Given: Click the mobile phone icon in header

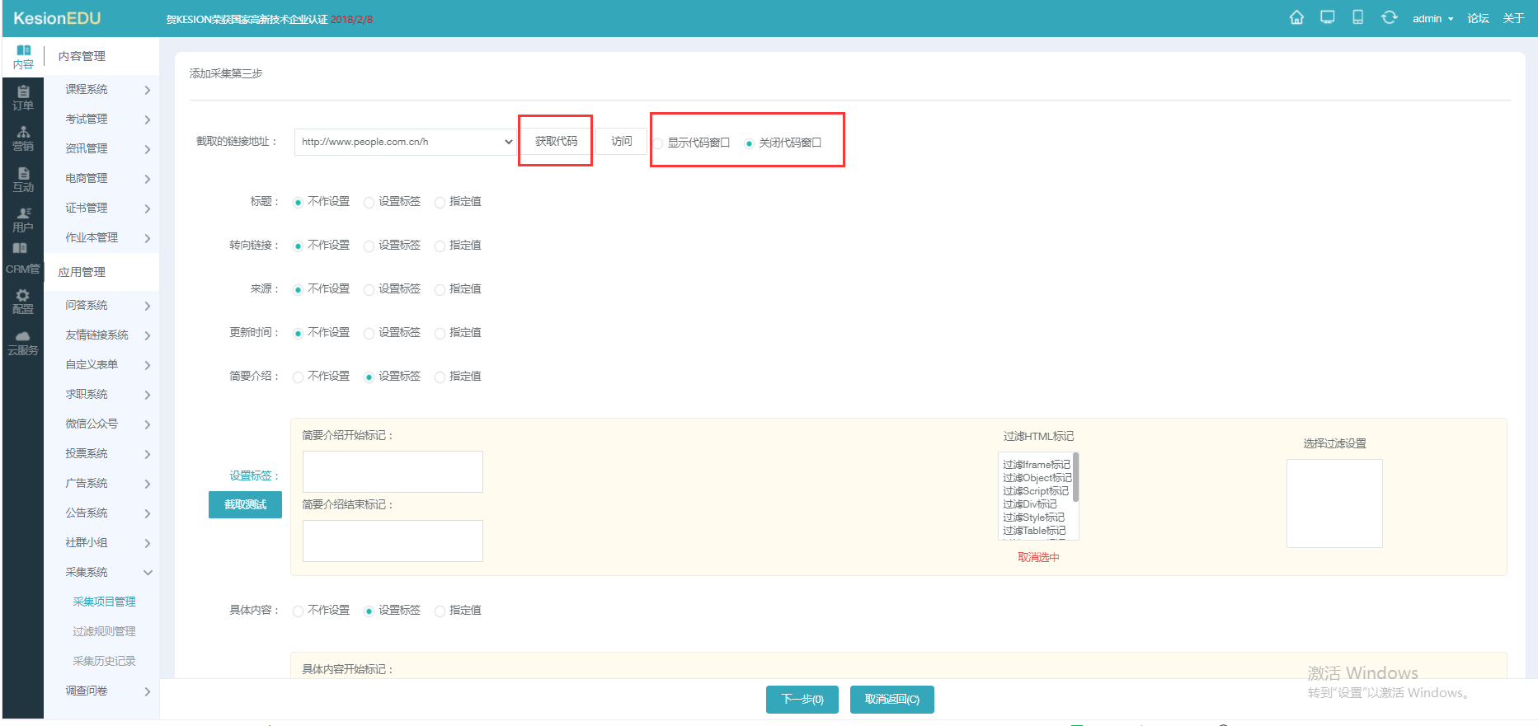Looking at the screenshot, I should click(x=1357, y=17).
